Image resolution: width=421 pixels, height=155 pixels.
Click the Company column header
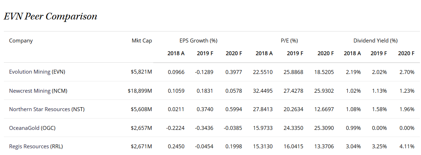[21, 41]
